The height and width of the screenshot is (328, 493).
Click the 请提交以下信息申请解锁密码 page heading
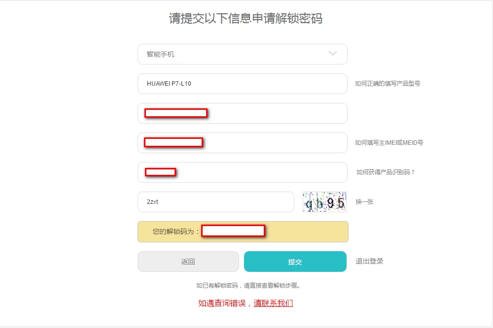click(x=246, y=18)
